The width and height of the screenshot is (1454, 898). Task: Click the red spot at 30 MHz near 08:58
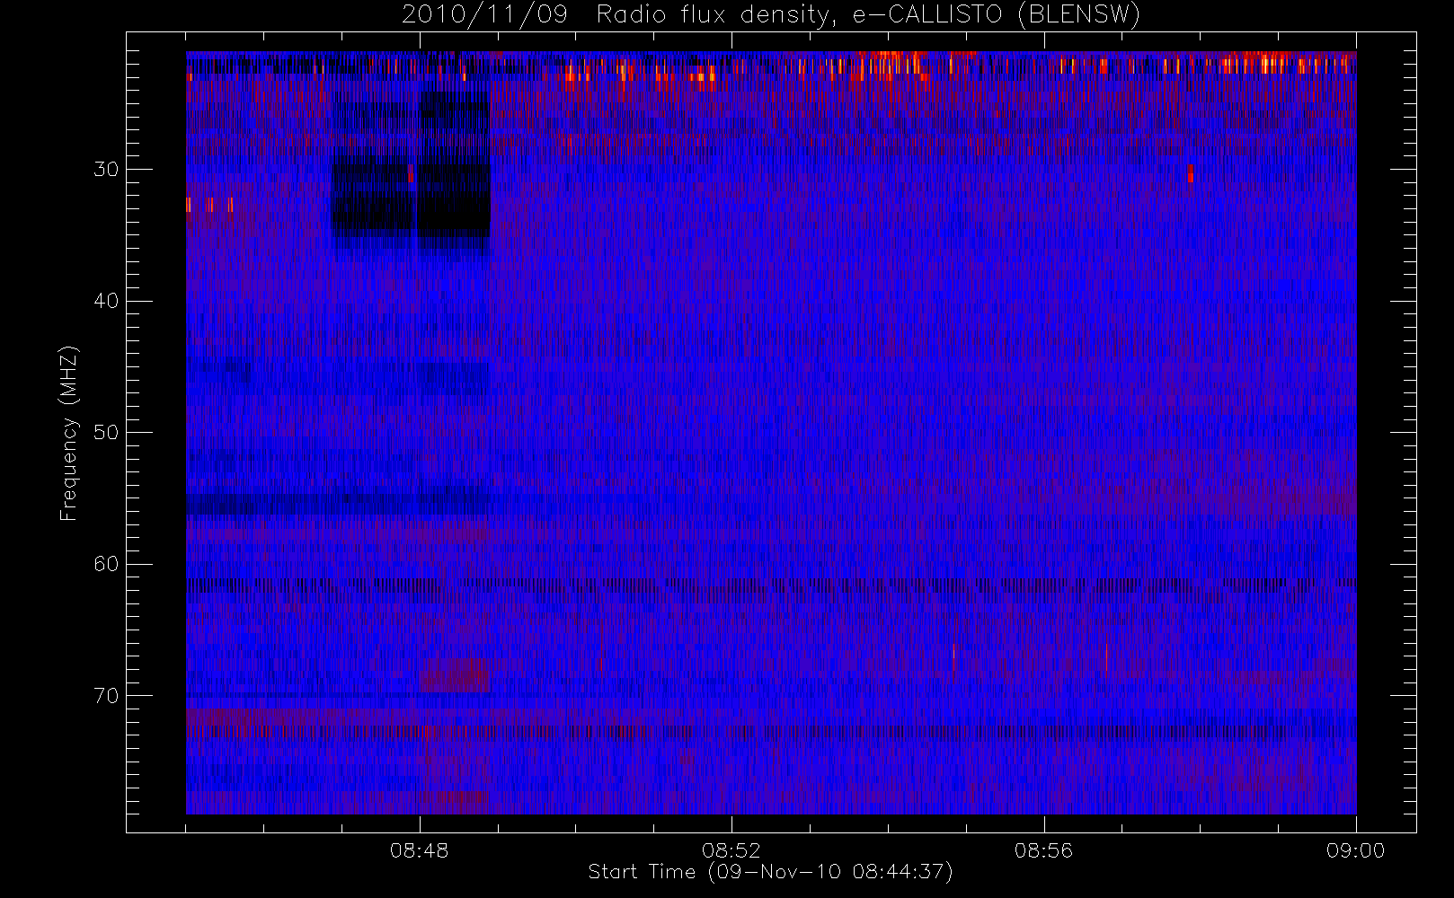point(1191,173)
